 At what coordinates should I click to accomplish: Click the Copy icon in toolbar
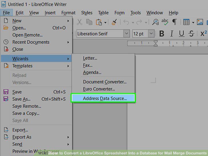tap(89, 22)
